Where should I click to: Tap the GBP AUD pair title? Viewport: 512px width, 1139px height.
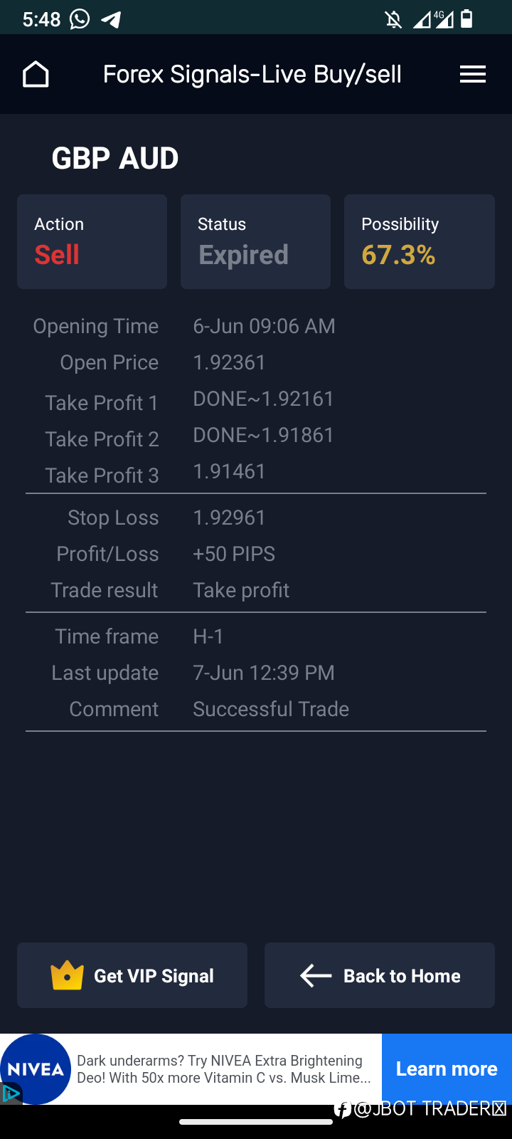115,158
